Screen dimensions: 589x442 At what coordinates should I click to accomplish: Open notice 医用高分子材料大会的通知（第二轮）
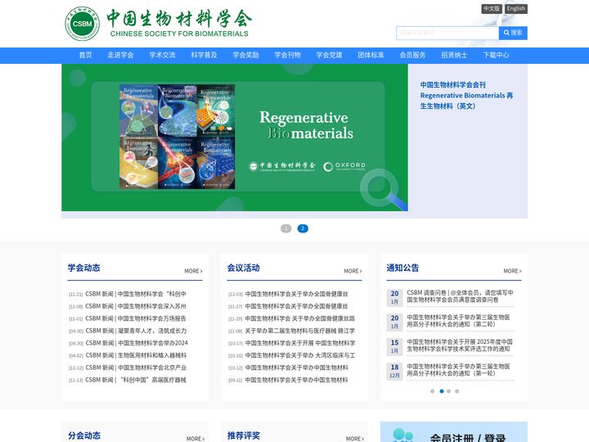[x=458, y=321]
